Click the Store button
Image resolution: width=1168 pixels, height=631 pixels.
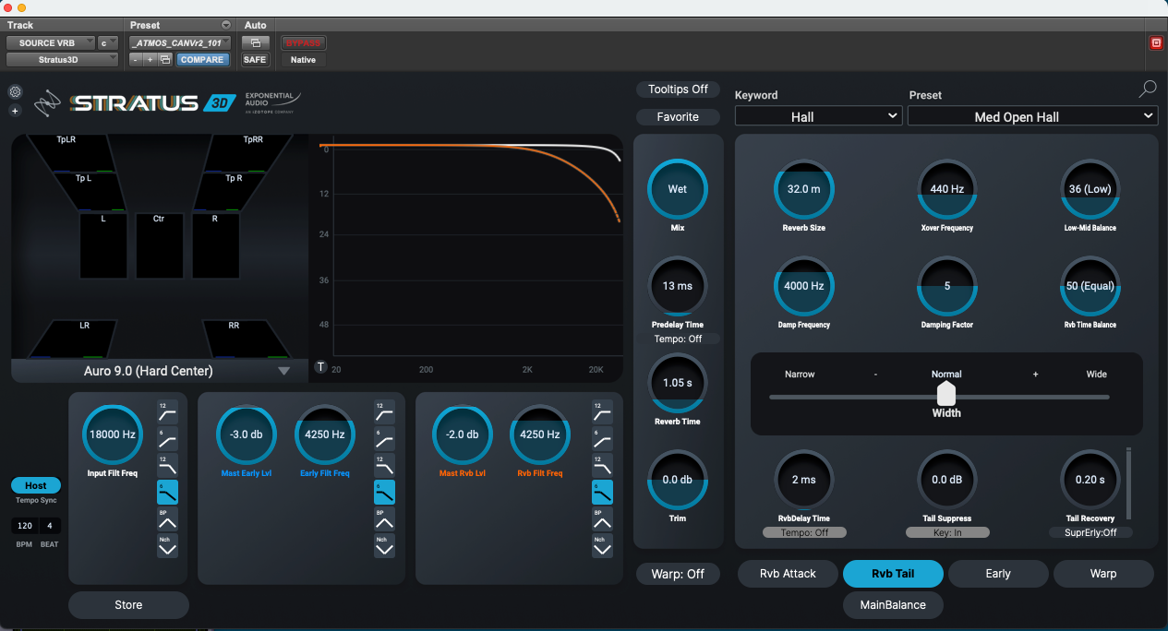coord(128,605)
